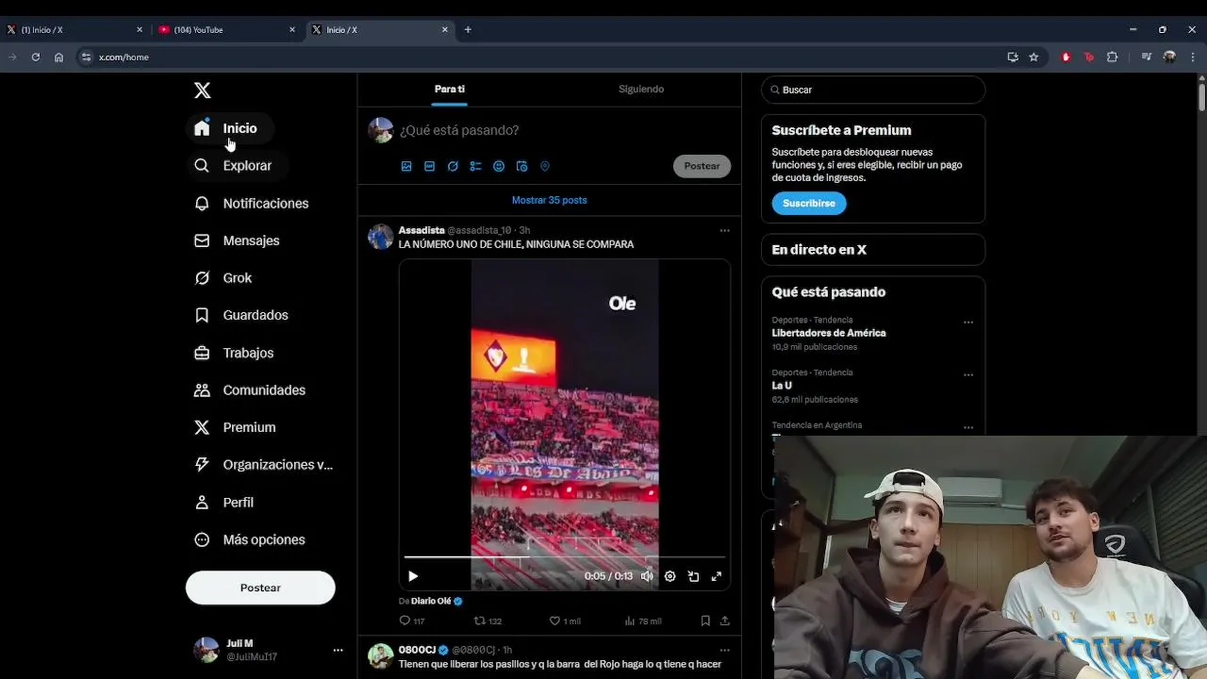Switch to the YouTube browser tab
This screenshot has width=1207, height=679.
coord(226,30)
